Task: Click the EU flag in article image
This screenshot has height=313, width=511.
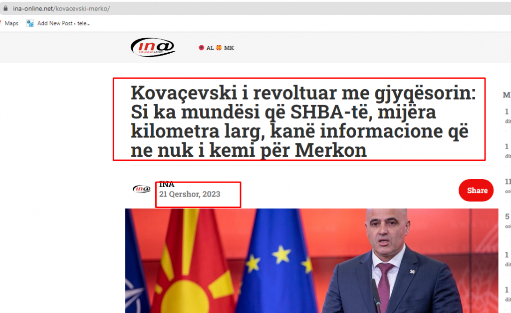Action: [276, 261]
